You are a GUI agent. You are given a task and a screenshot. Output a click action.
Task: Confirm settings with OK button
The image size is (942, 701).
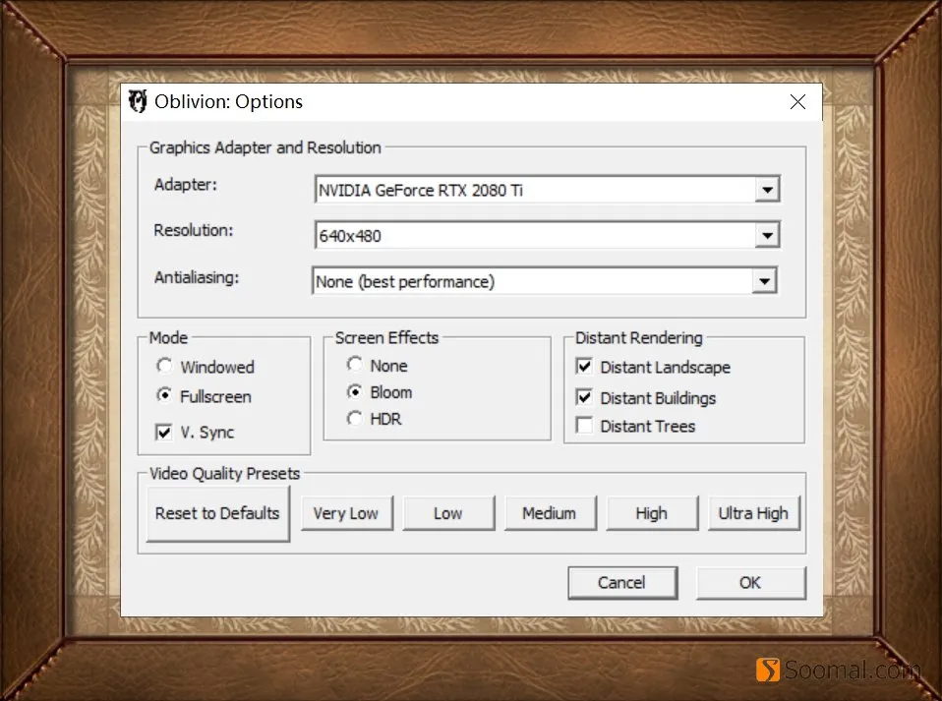[750, 583]
